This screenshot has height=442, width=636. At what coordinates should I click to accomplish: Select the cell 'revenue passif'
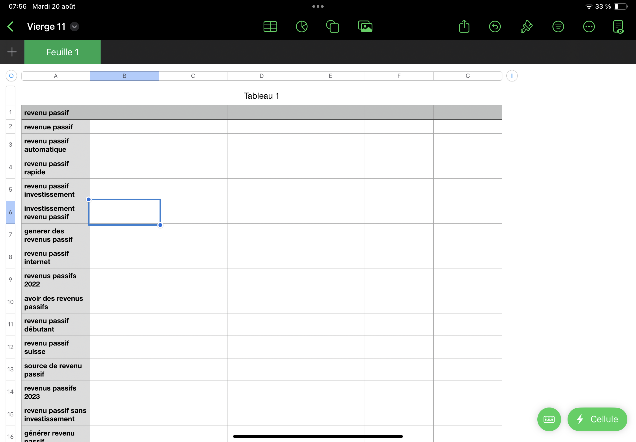click(x=56, y=127)
